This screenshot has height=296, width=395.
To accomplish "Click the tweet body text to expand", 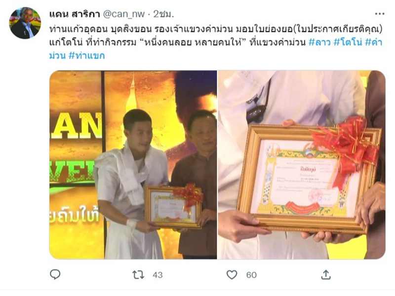I will [216, 42].
